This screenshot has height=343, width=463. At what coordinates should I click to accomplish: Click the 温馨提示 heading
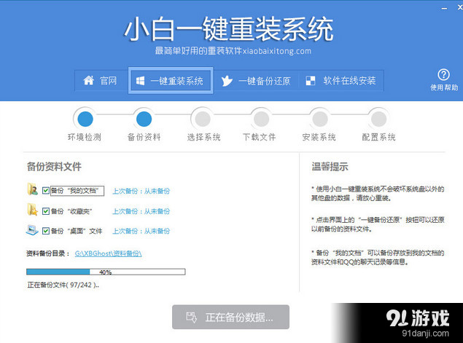click(330, 167)
